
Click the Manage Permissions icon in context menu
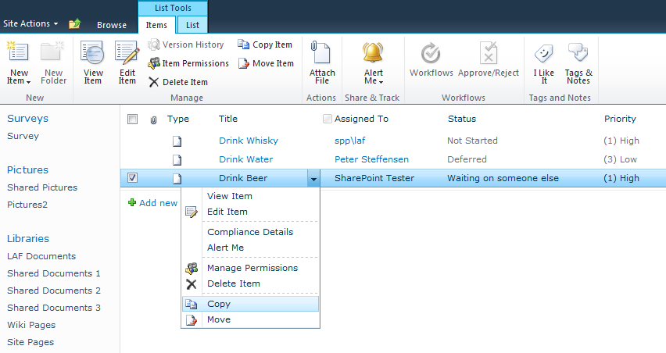[x=192, y=268]
